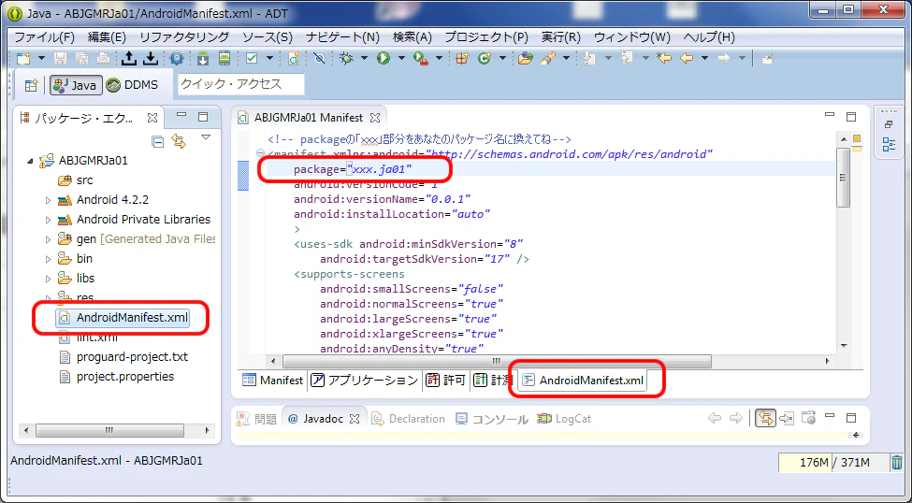Open the プロジェクト(P) menu
The image size is (912, 503).
coord(486,37)
